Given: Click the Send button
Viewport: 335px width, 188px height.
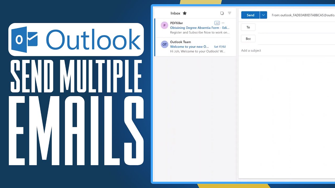Looking at the screenshot, I should tap(250, 15).
